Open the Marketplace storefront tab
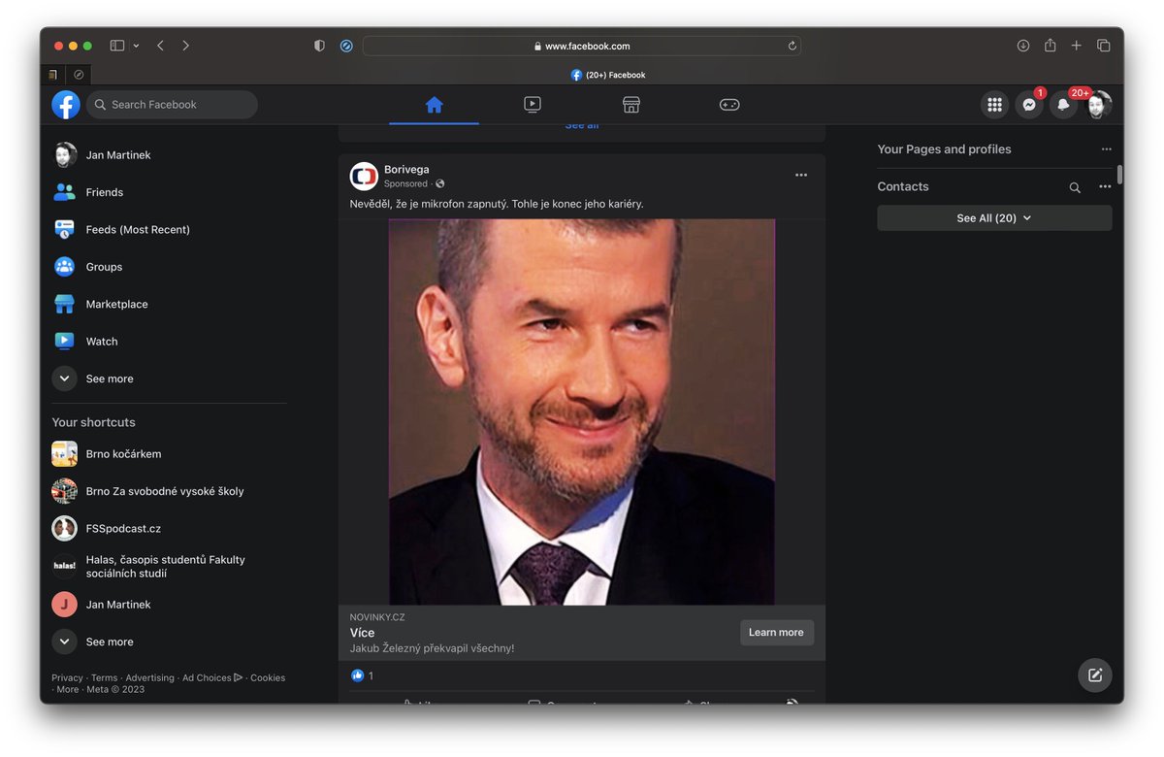This screenshot has height=757, width=1164. click(x=631, y=105)
